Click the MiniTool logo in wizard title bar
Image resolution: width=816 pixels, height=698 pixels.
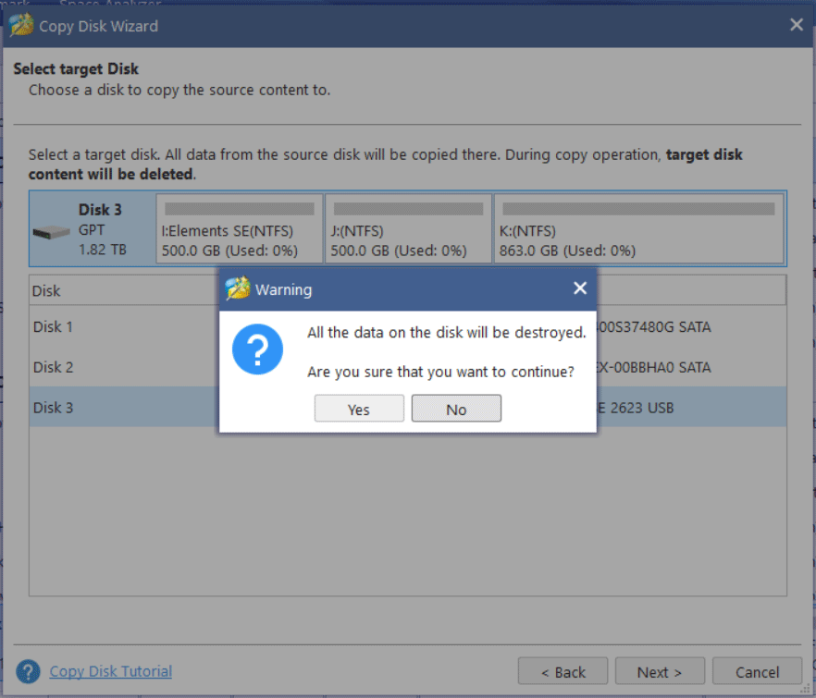pos(20,25)
